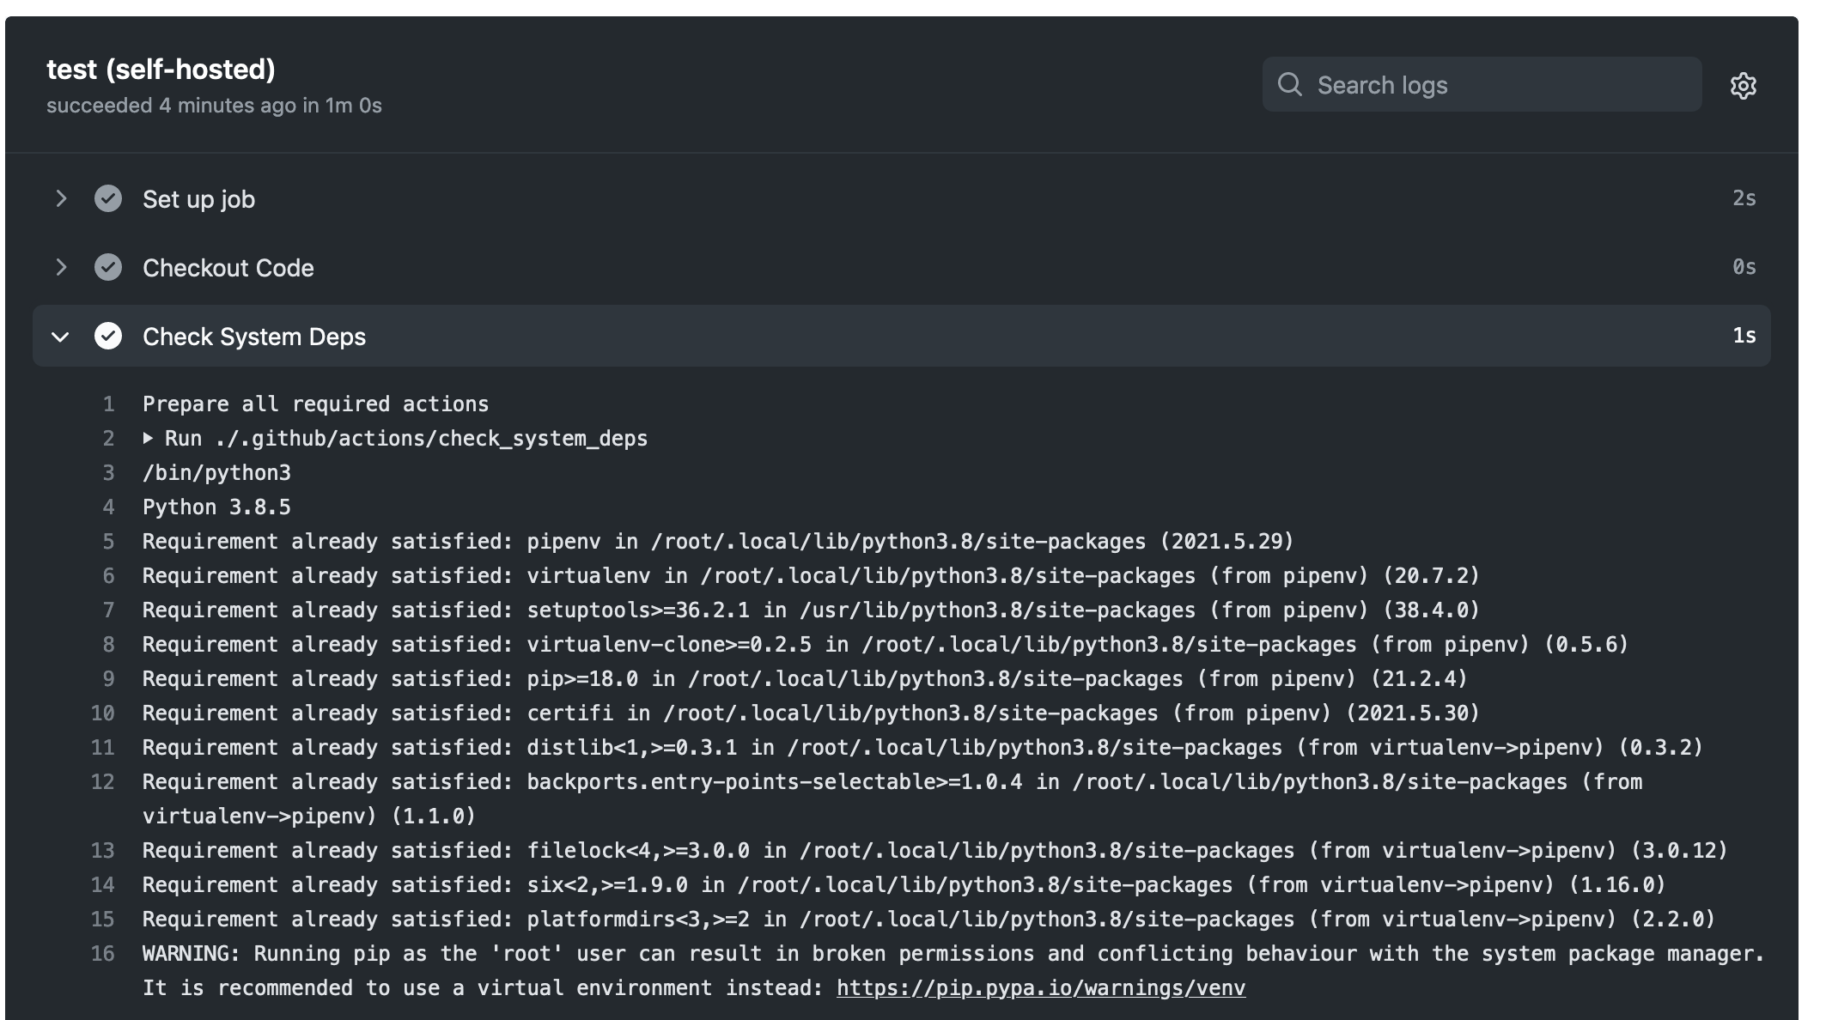Screen dimensions: 1826x1020
Task: Open the log settings gear icon
Action: (1743, 86)
